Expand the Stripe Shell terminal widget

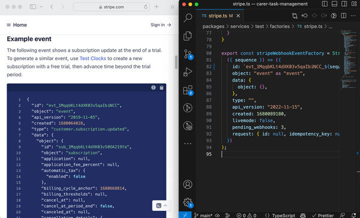tap(162, 205)
